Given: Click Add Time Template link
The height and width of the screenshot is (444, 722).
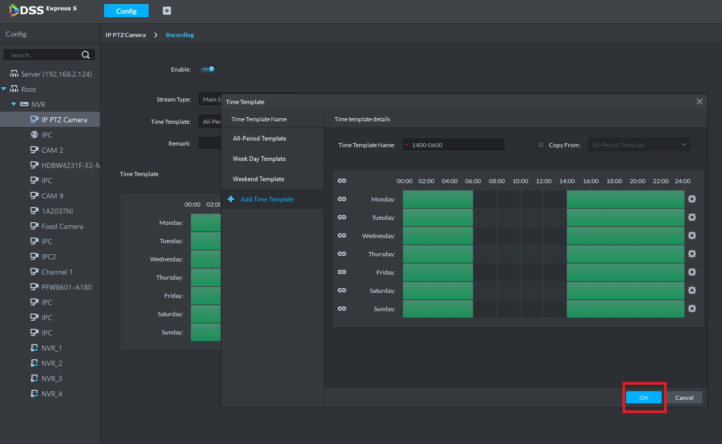Looking at the screenshot, I should click(x=267, y=199).
